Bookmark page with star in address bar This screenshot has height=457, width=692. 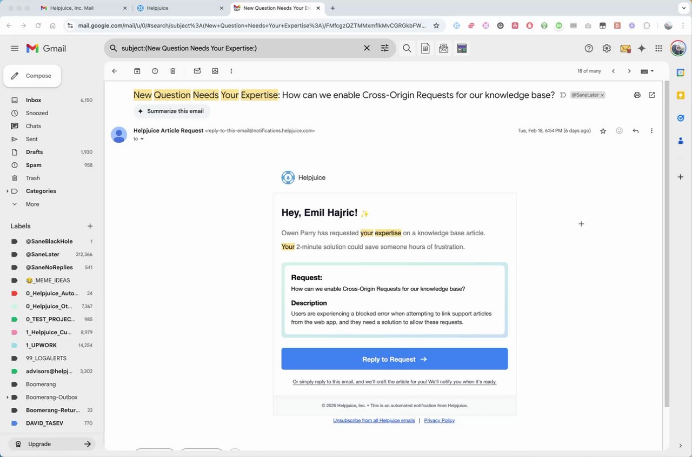pos(436,25)
